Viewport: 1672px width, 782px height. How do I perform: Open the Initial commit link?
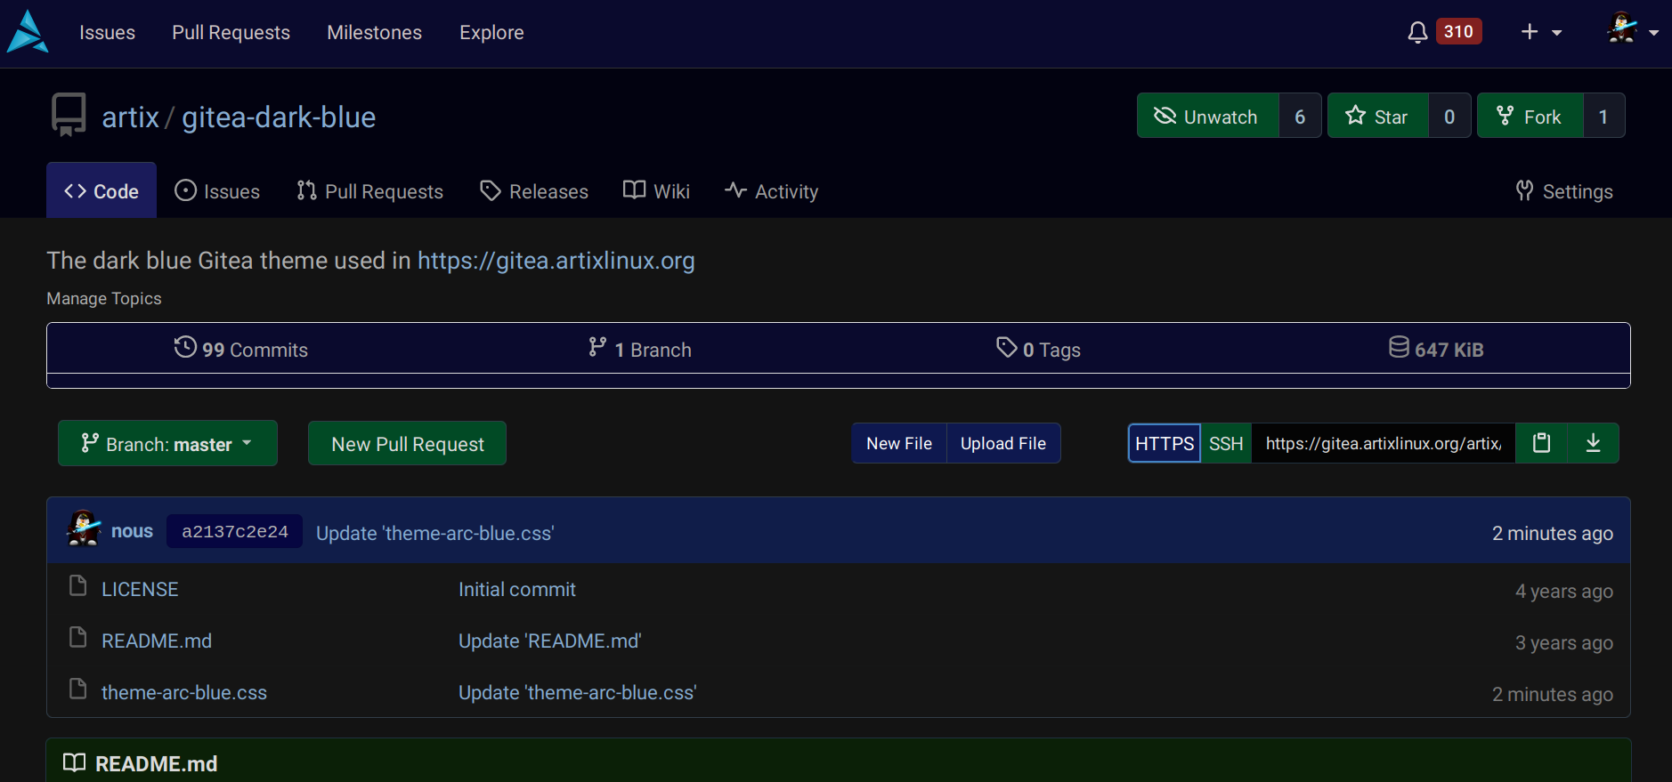pyautogui.click(x=517, y=589)
